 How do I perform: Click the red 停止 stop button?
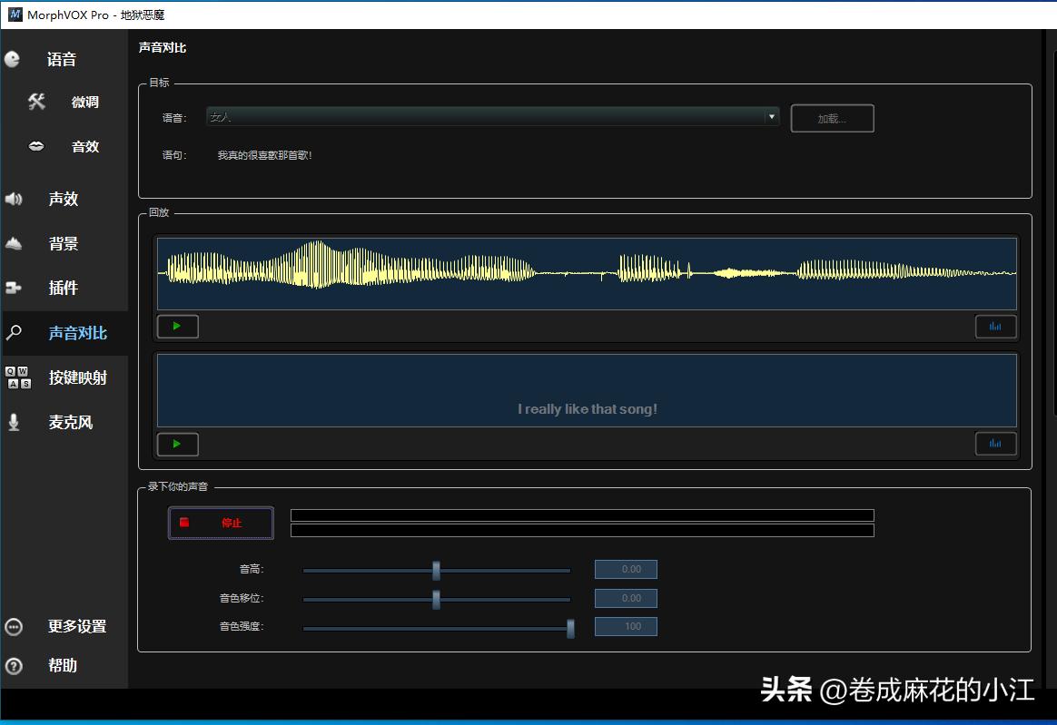point(221,523)
